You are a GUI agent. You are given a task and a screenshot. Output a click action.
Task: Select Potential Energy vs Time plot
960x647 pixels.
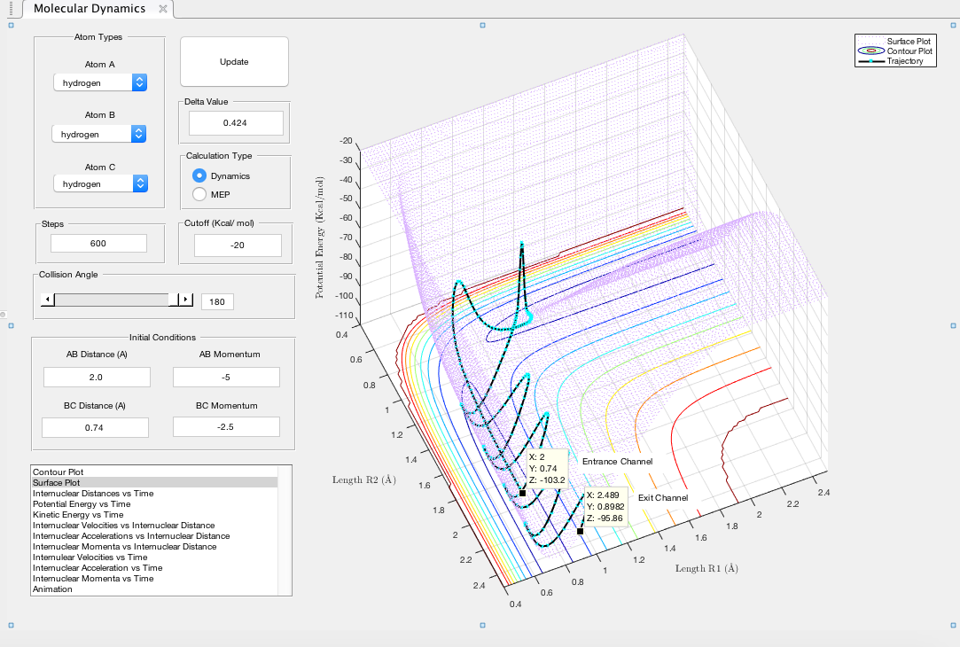82,504
